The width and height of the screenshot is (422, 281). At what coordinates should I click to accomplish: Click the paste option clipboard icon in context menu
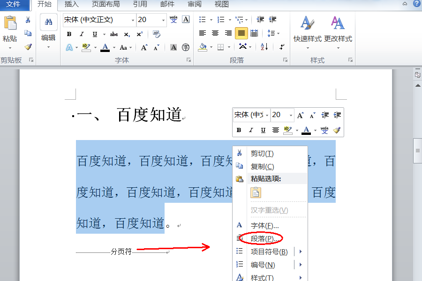256,192
